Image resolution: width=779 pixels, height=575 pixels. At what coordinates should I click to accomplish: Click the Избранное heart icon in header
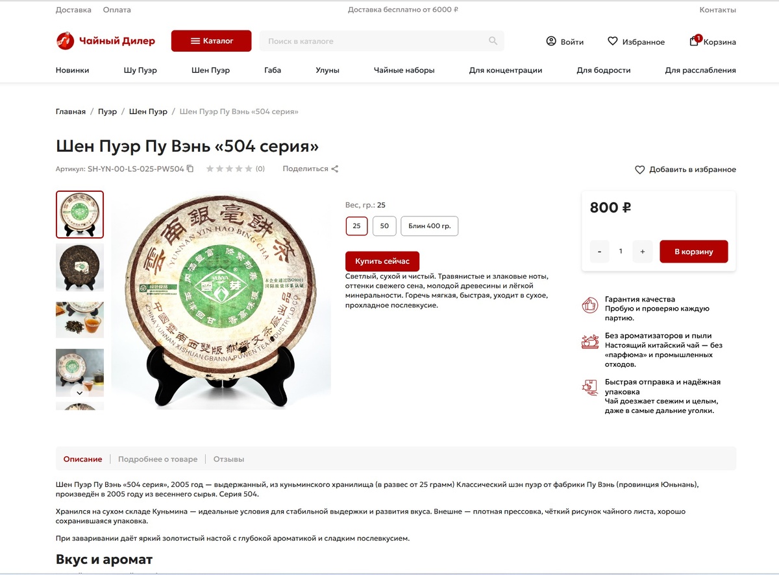click(612, 41)
